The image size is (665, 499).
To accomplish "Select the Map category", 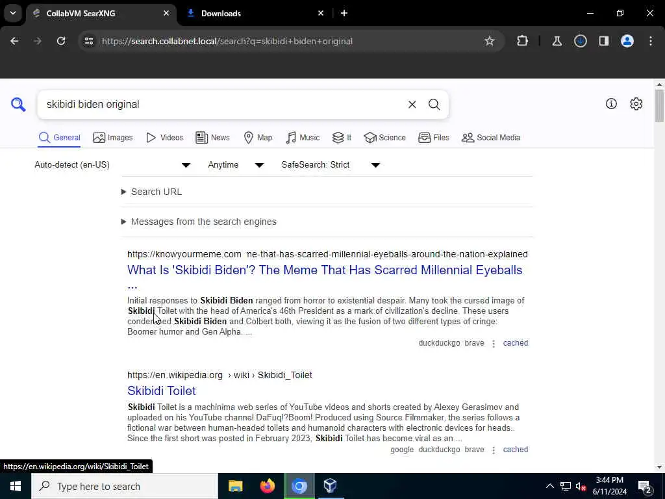I will (258, 138).
